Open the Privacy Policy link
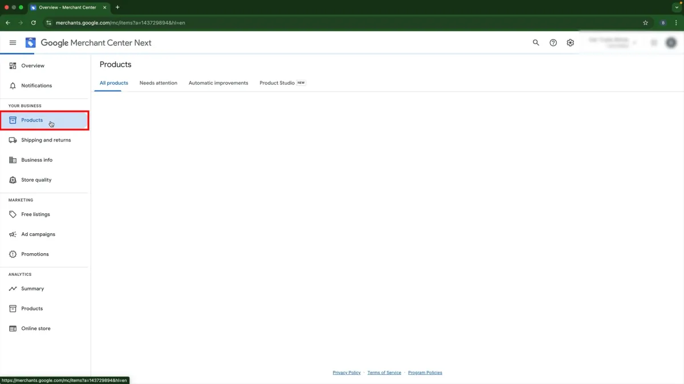The image size is (684, 384). (347, 373)
